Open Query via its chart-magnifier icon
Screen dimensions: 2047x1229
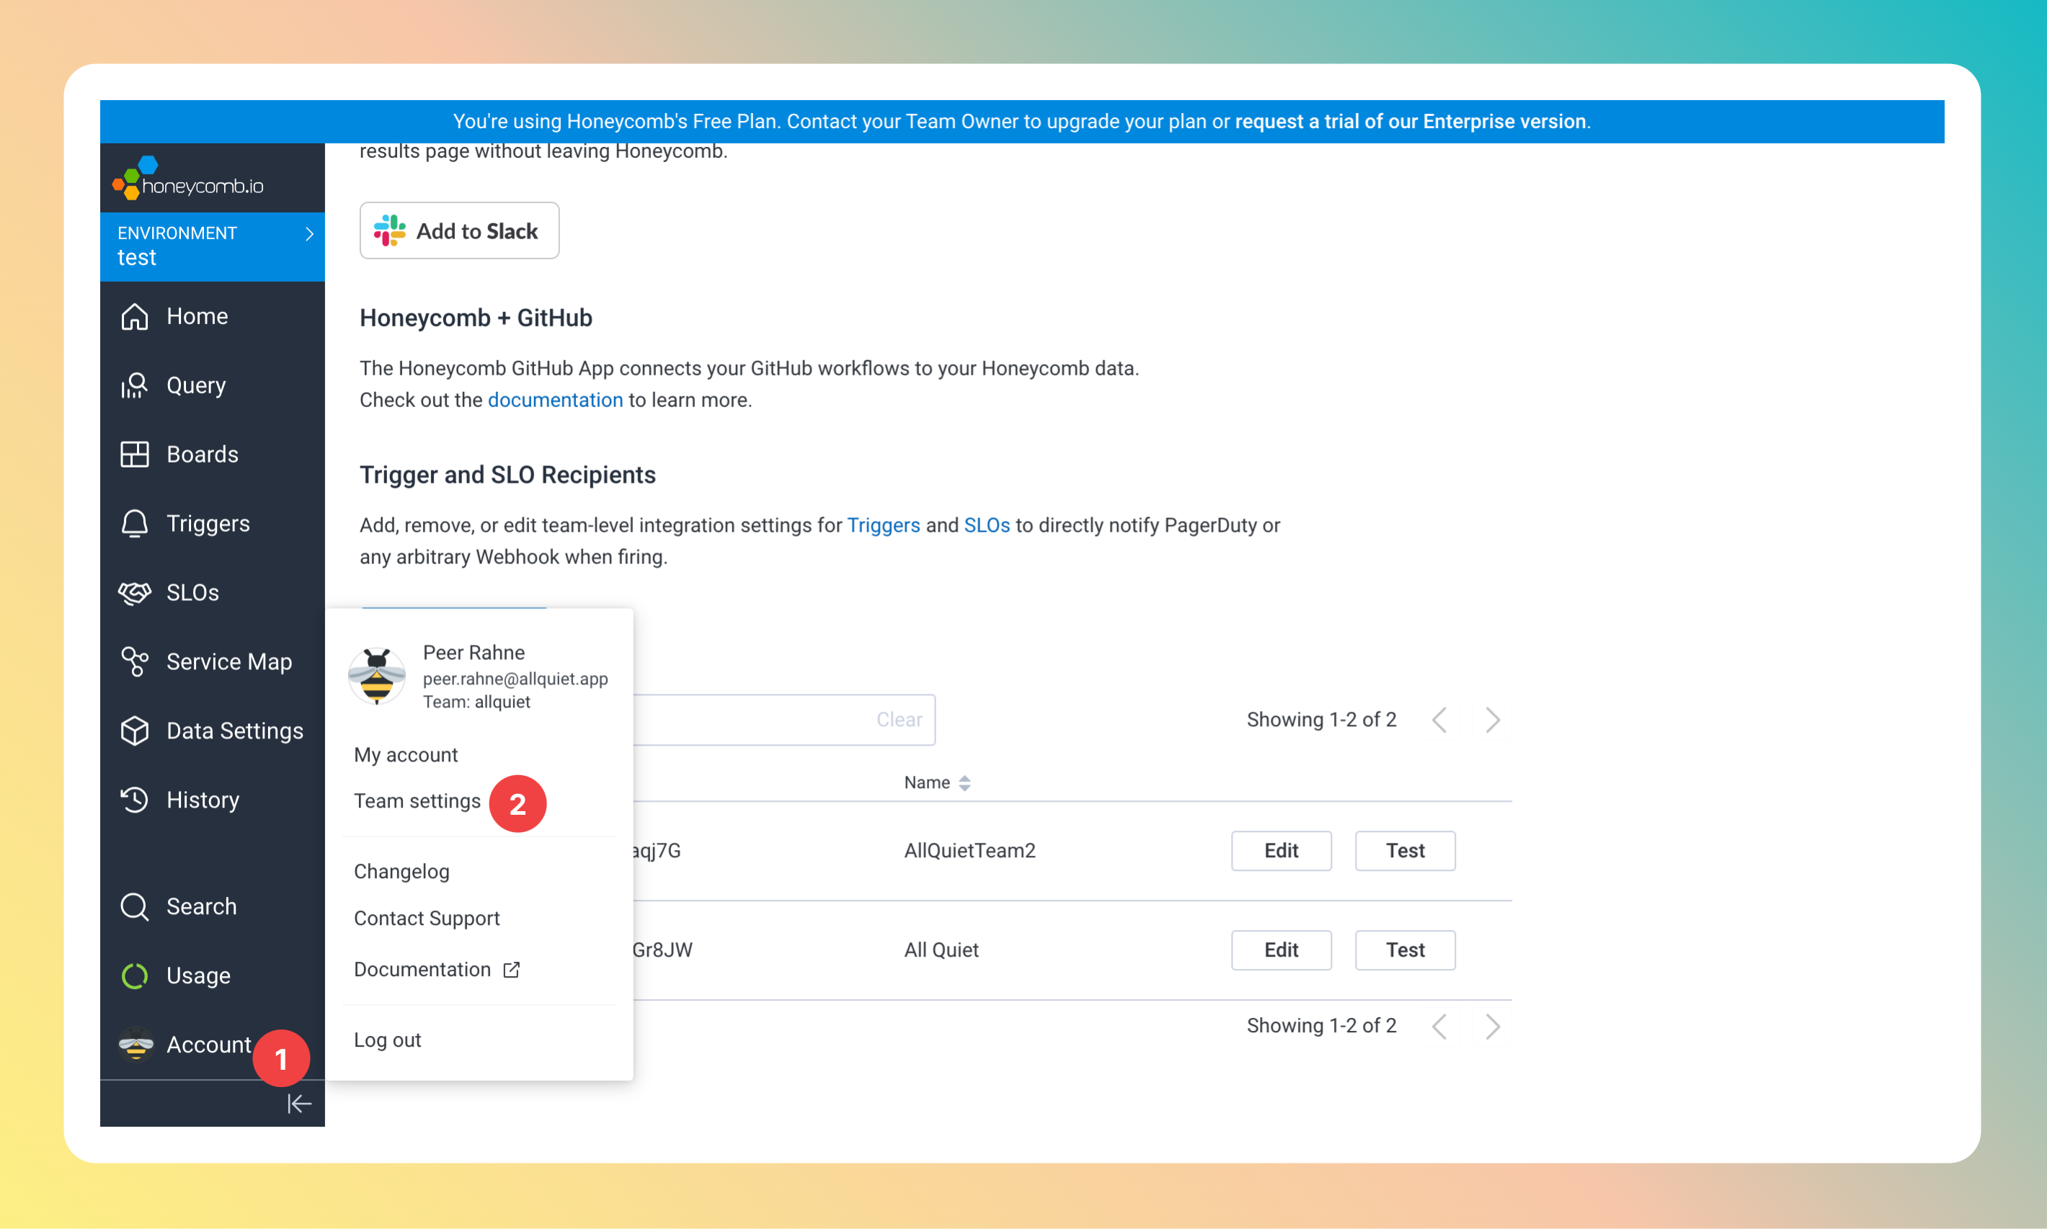[x=134, y=386]
